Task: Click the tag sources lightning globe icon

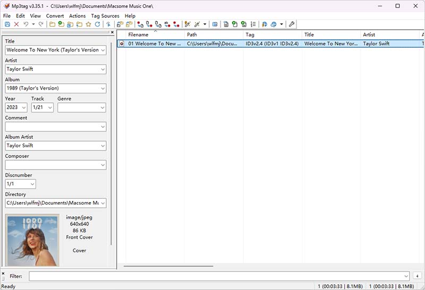Action: coord(264,24)
